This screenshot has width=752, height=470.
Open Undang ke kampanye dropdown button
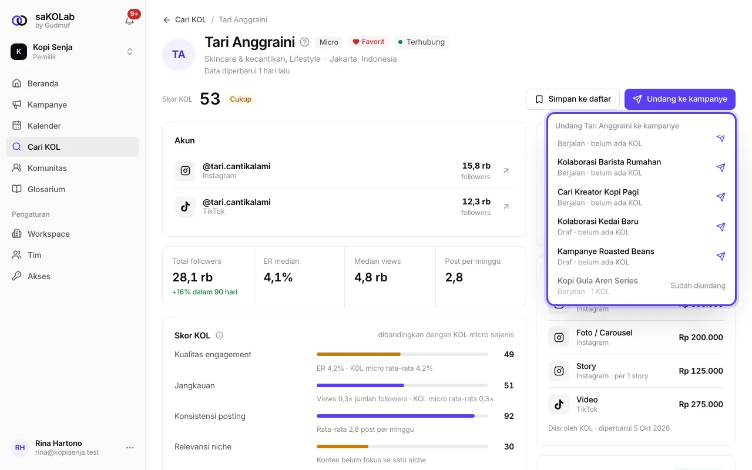point(680,99)
